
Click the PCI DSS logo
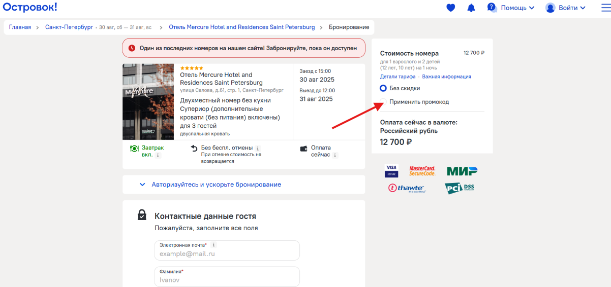460,188
